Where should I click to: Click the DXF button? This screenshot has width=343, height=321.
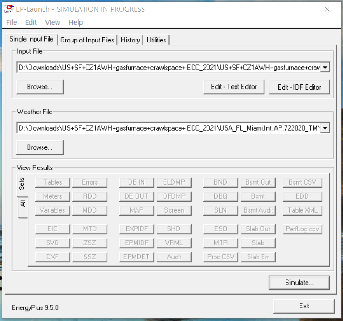pyautogui.click(x=52, y=257)
